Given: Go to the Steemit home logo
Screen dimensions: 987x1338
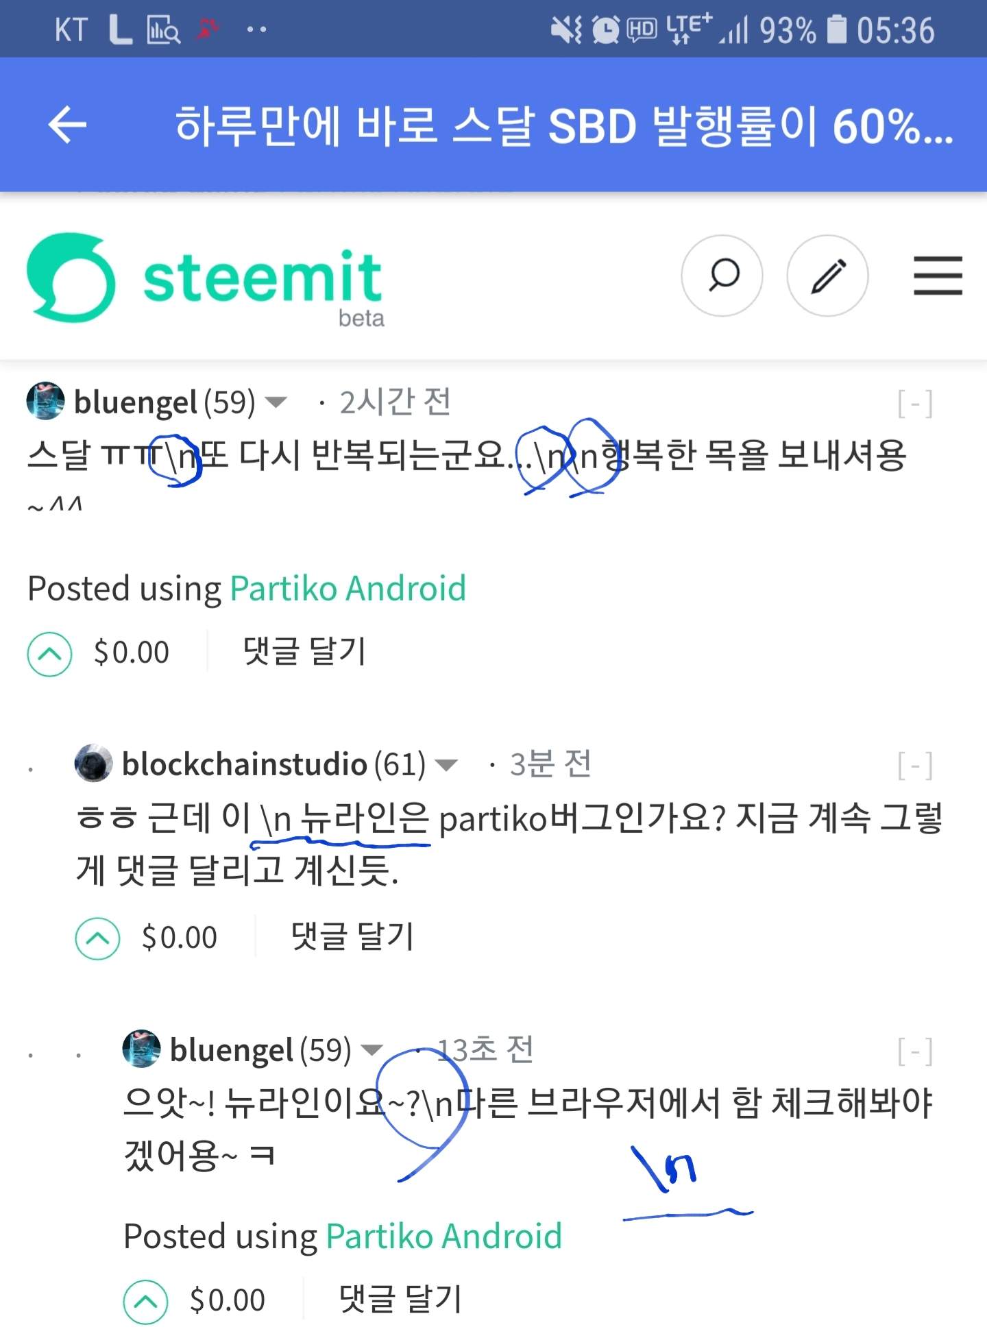Looking at the screenshot, I should pos(206,278).
